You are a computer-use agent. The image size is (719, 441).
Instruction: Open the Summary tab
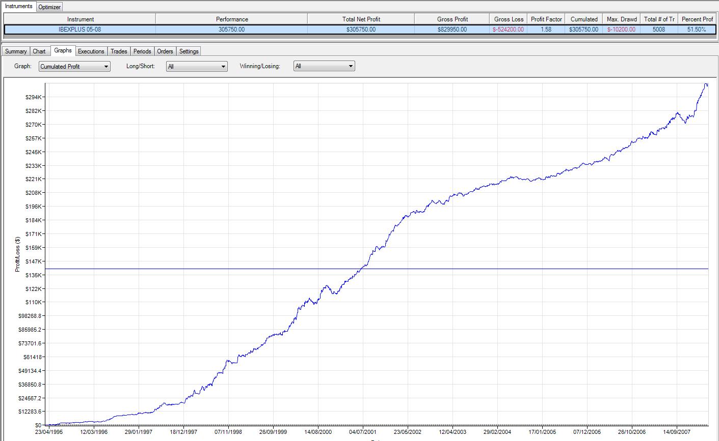(16, 51)
